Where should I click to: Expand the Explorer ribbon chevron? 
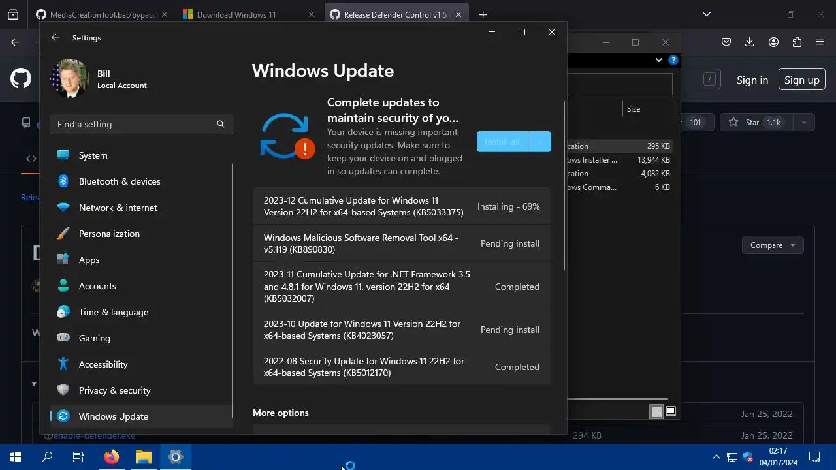(x=659, y=60)
